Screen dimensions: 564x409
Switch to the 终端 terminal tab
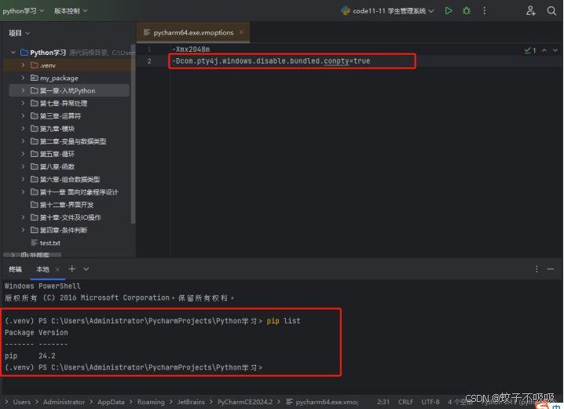point(15,269)
